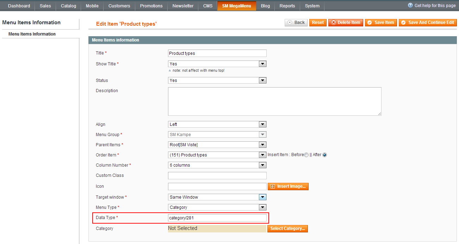
Task: Open the Newsletter menu
Action: point(183,6)
